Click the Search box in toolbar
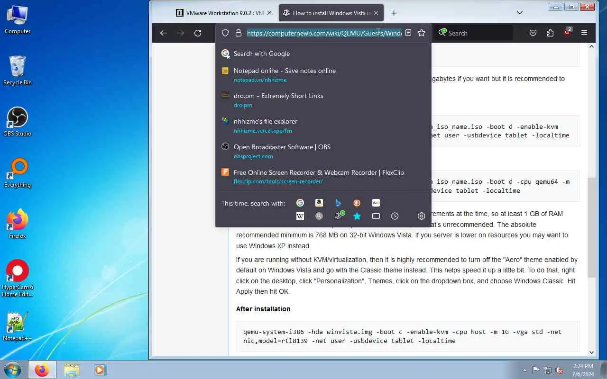 [474, 33]
